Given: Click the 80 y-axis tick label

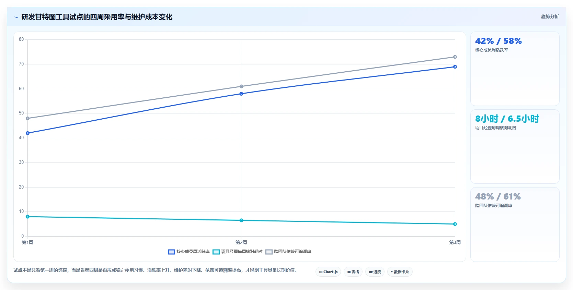Looking at the screenshot, I should [x=21, y=39].
